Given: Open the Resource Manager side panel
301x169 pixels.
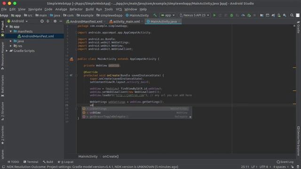Looking at the screenshot, I should [2, 56].
